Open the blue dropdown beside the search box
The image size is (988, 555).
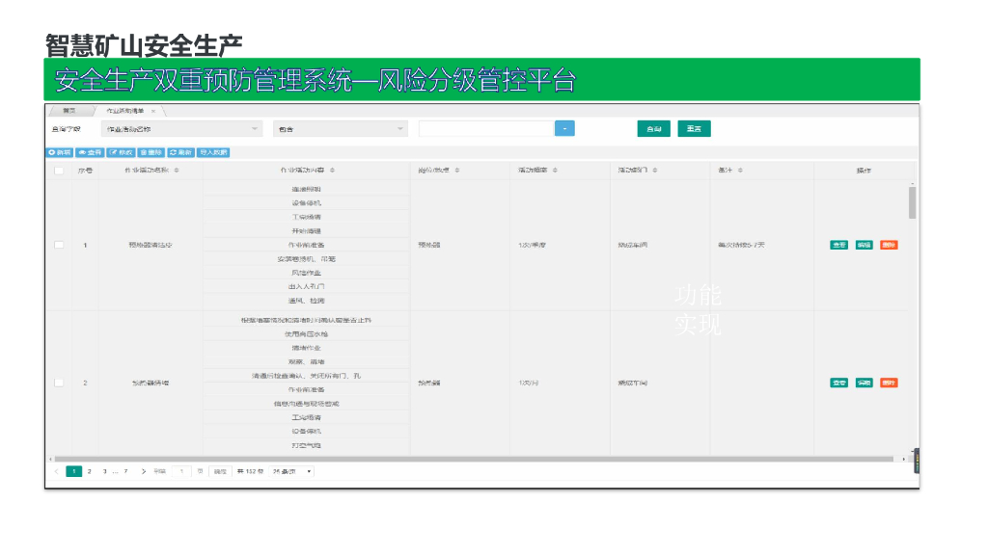pos(564,129)
